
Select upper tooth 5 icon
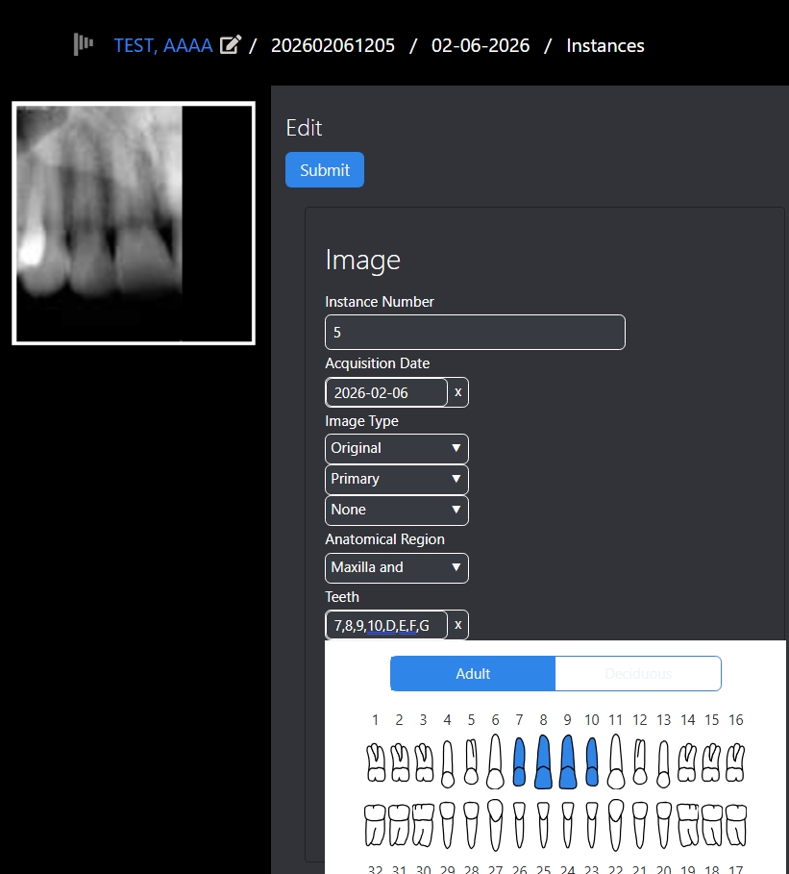tap(472, 762)
